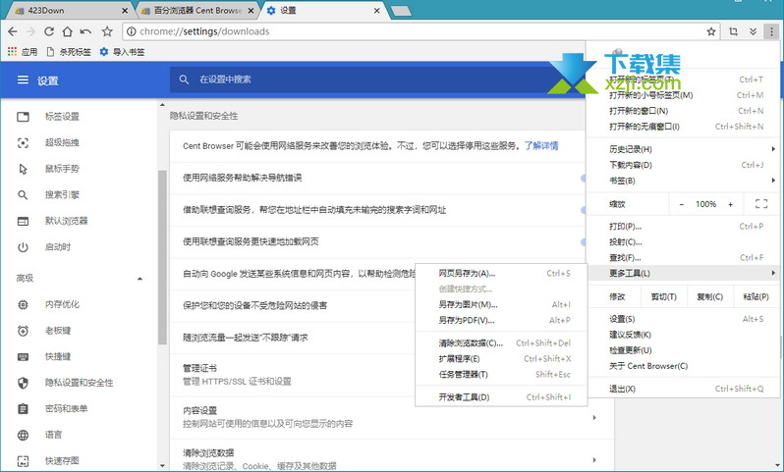784x472 pixels.
Task: Expand the 内容设置 row arrow
Action: coord(594,417)
